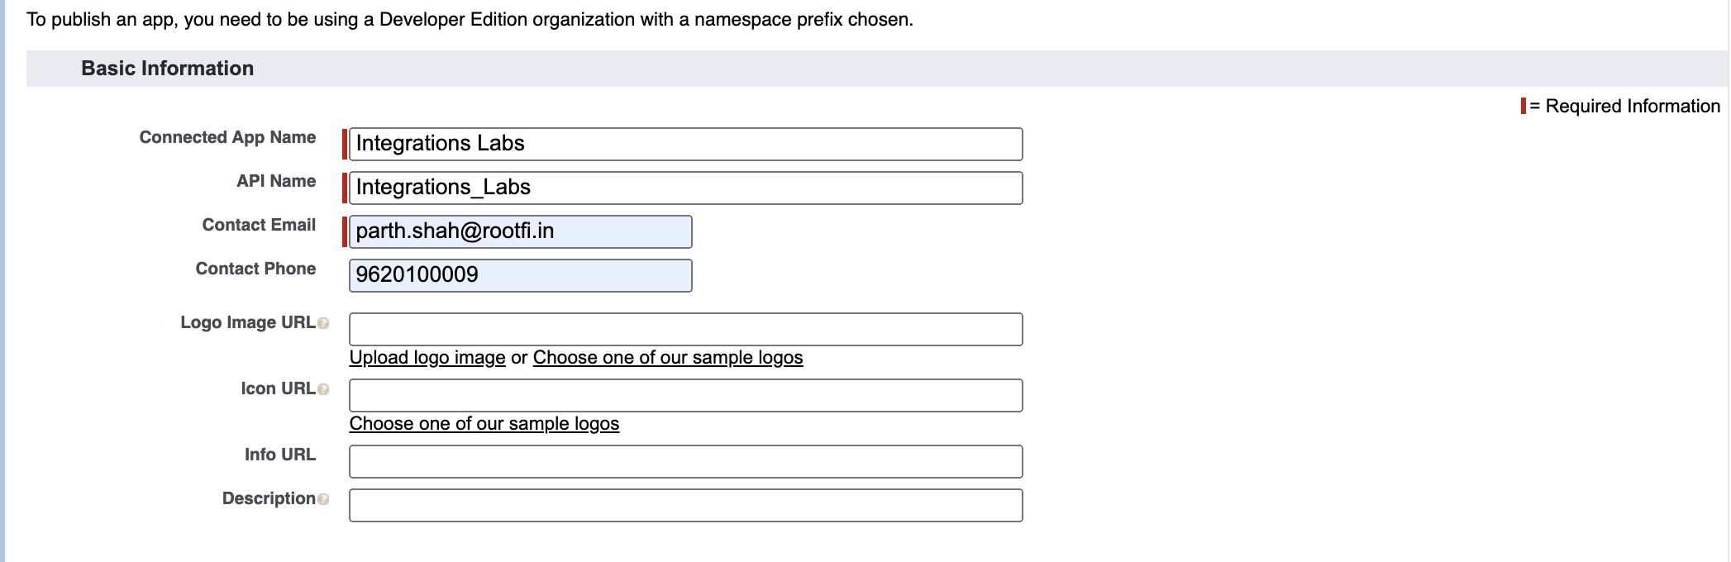Click the help icon beside Description
1731x562 pixels.
point(323,499)
